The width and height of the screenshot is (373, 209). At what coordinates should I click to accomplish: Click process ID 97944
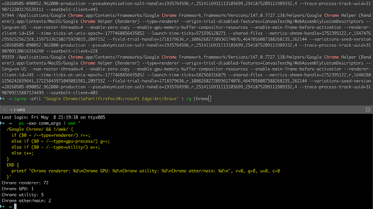click(x=8, y=16)
